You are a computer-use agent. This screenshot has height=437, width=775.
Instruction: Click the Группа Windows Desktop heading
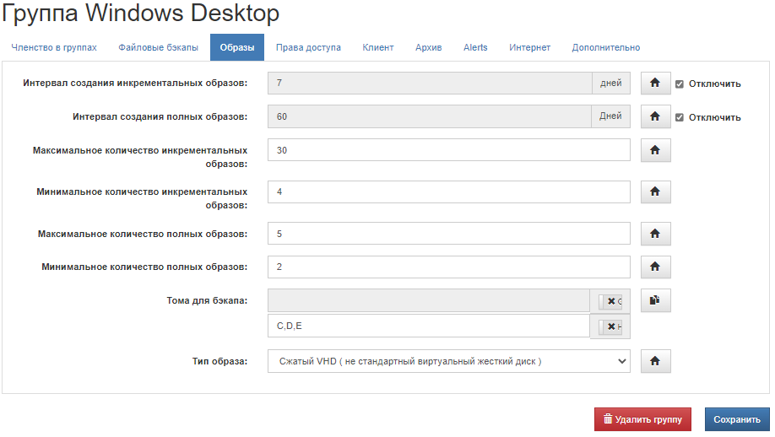pos(140,13)
